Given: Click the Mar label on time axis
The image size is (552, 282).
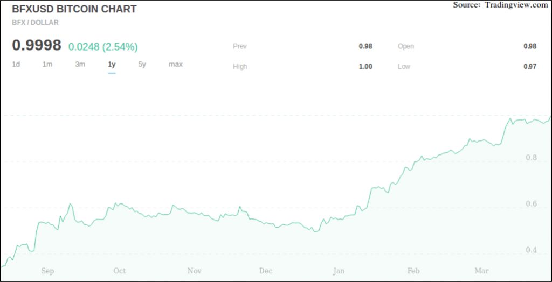Looking at the screenshot, I should click(x=481, y=271).
